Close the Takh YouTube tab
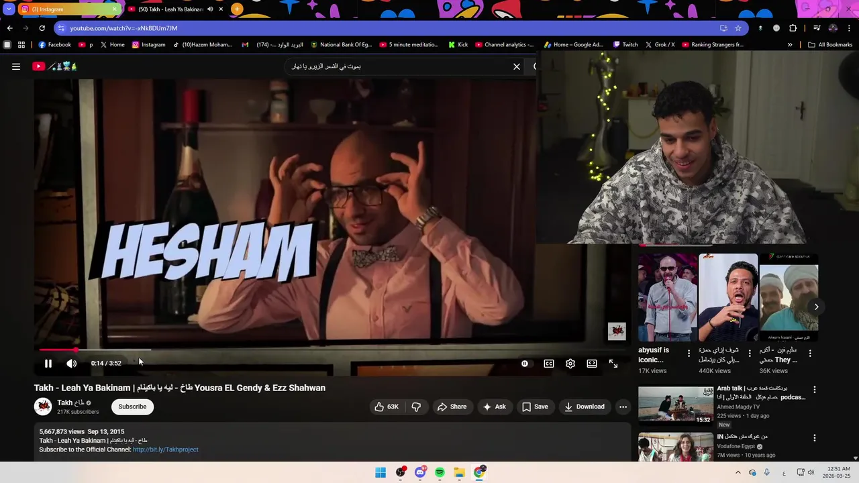This screenshot has height=483, width=859. (x=221, y=9)
